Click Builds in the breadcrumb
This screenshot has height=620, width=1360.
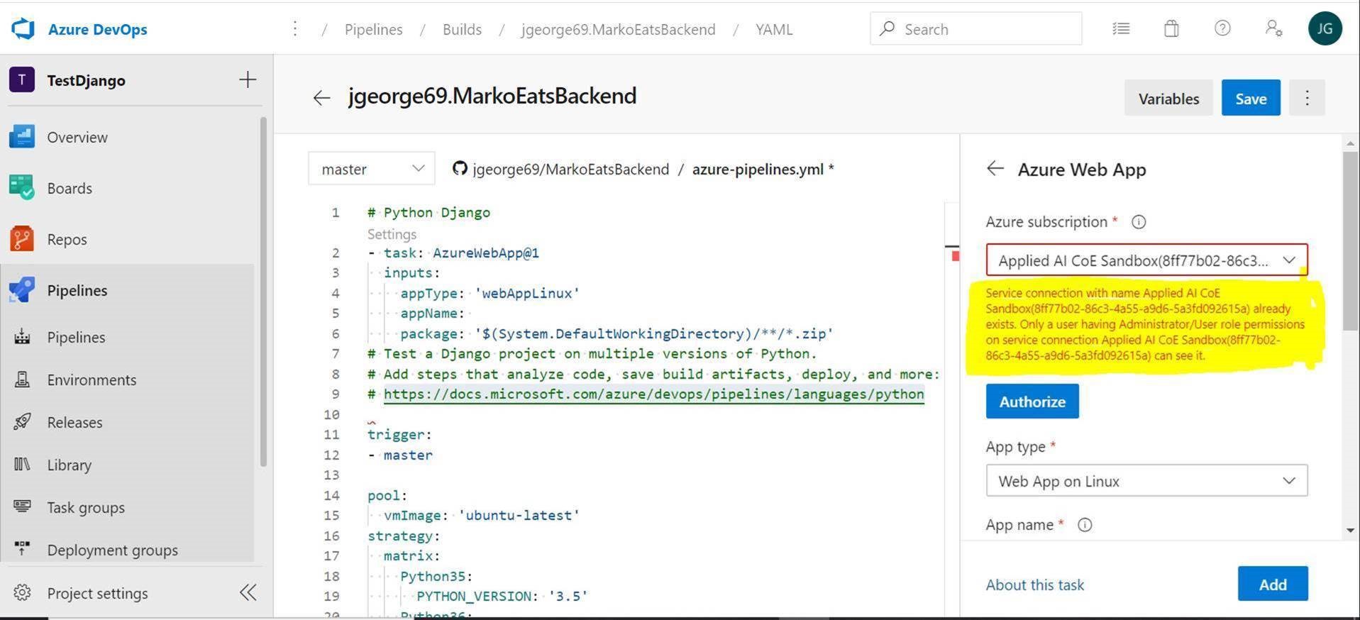pos(462,29)
